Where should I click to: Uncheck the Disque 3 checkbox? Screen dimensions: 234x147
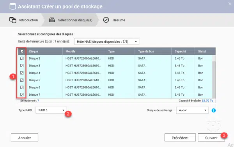[x=22, y=66]
